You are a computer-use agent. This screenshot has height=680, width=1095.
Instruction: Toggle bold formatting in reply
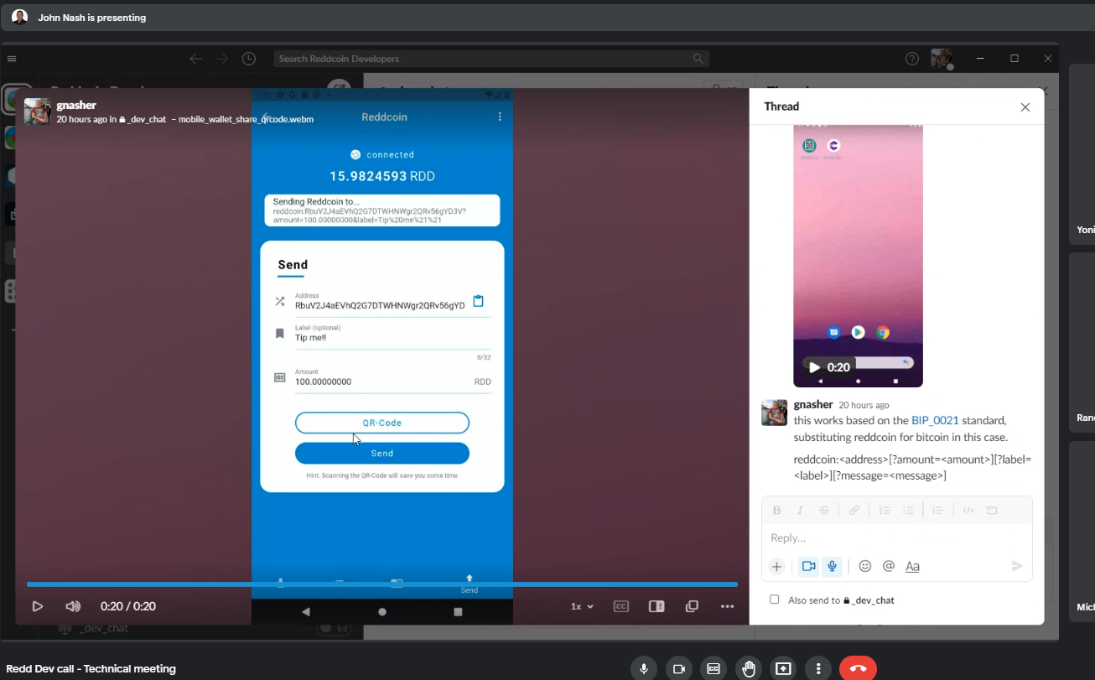click(776, 510)
